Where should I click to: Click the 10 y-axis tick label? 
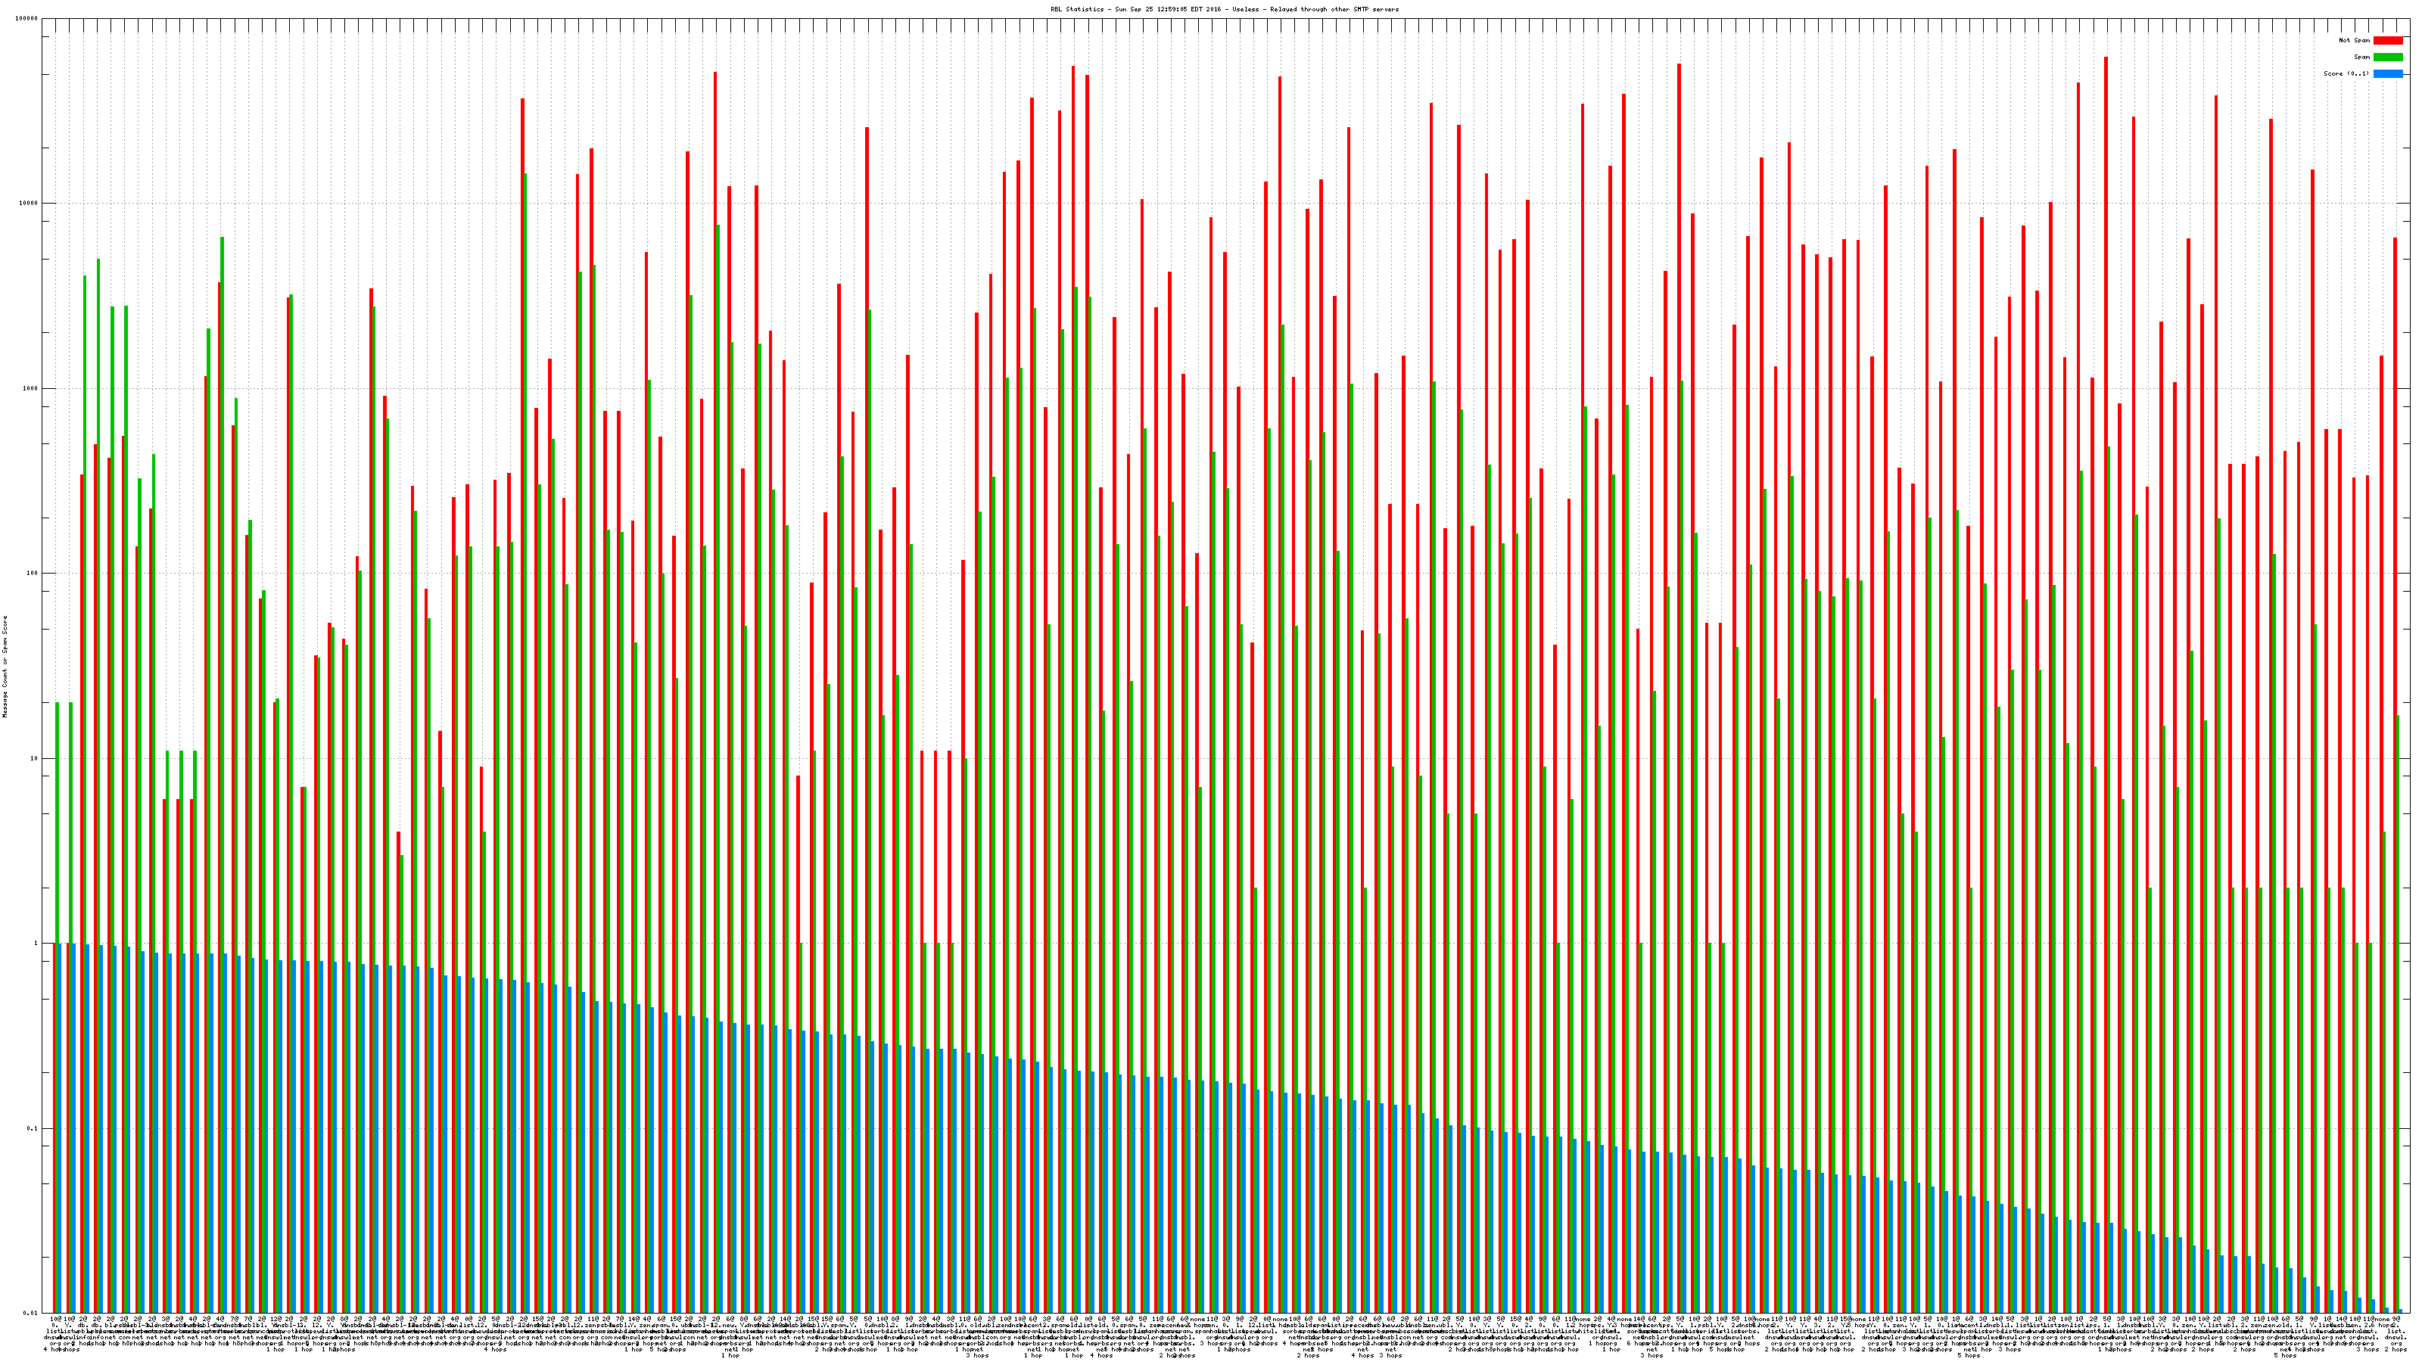click(35, 758)
